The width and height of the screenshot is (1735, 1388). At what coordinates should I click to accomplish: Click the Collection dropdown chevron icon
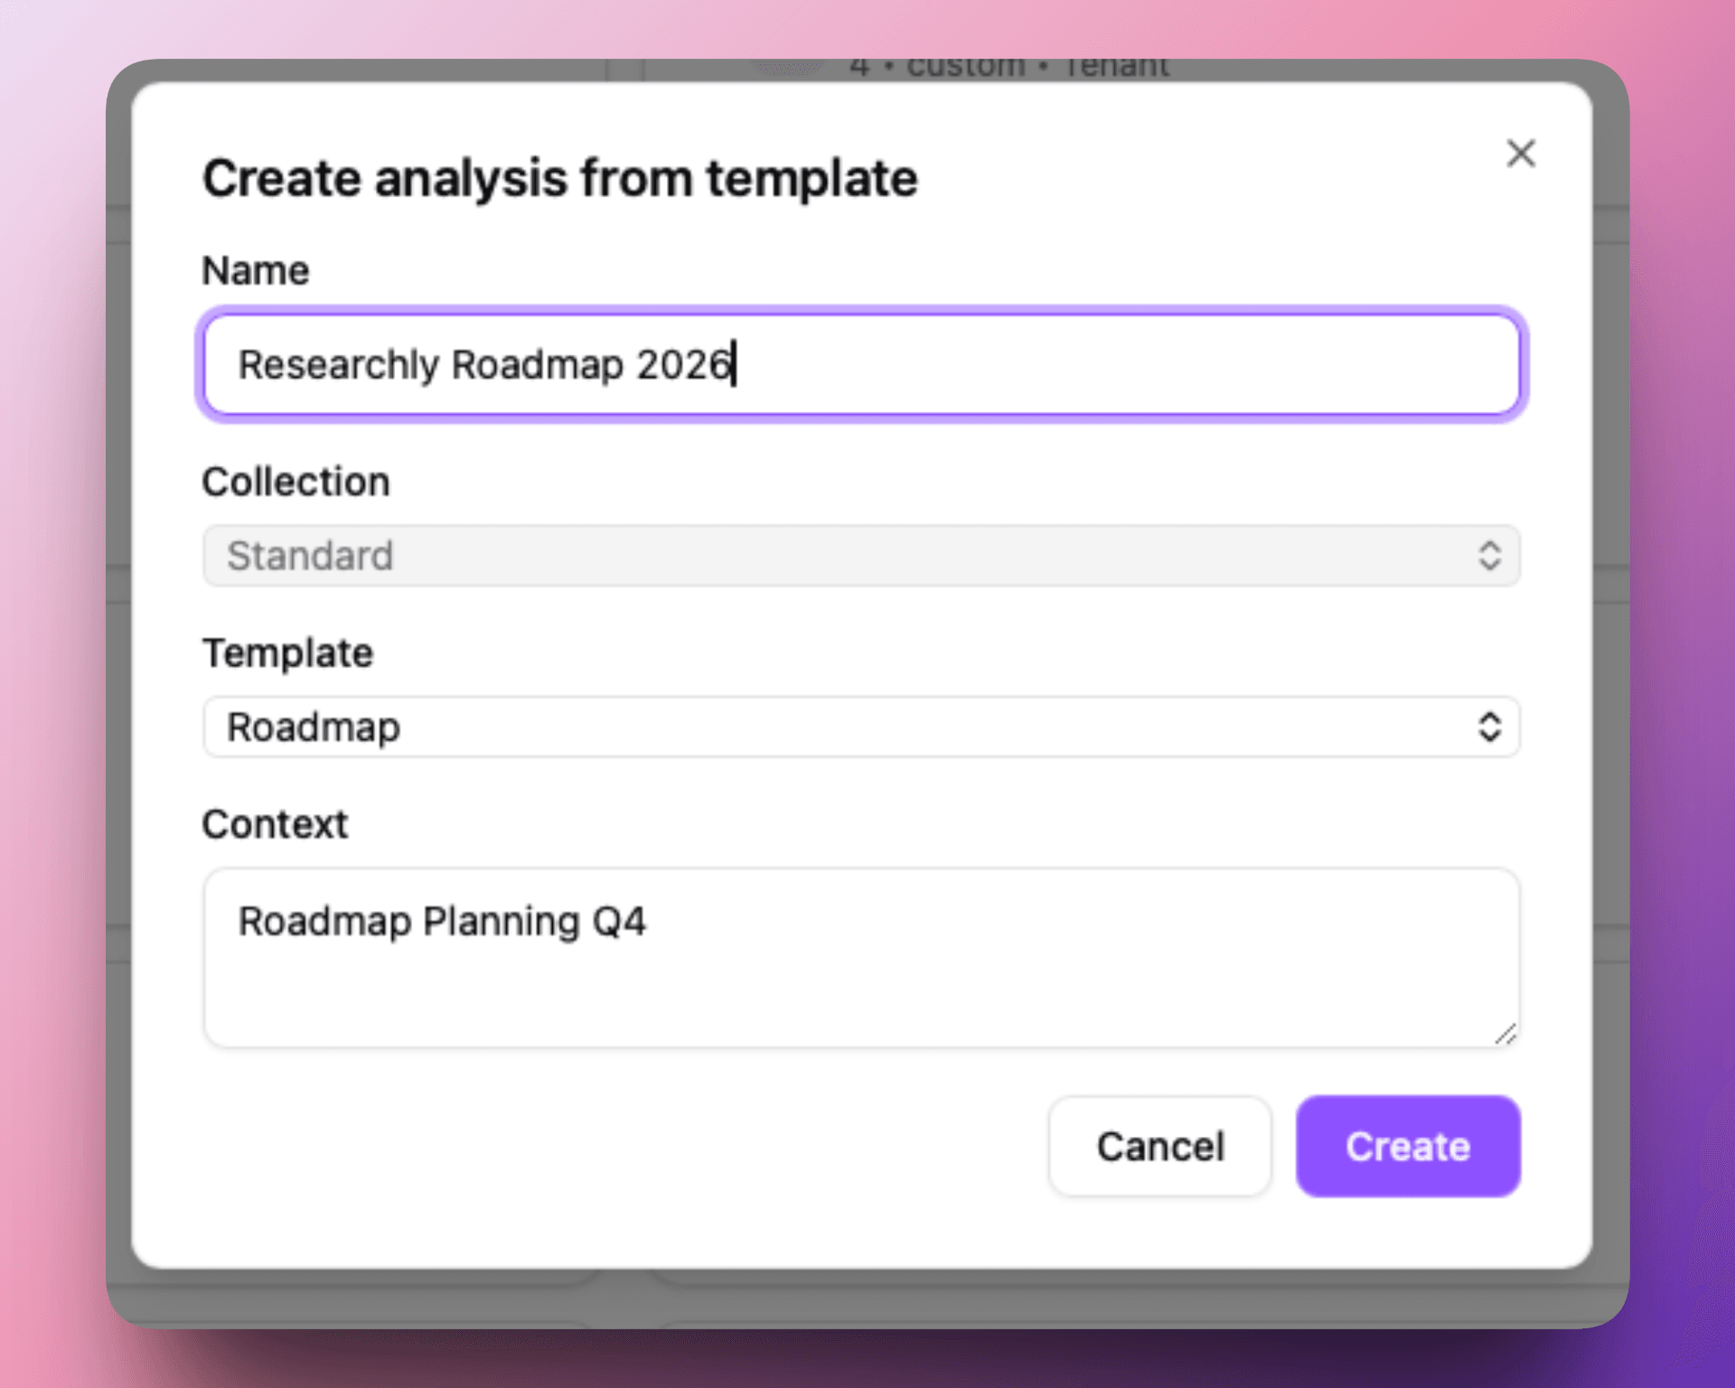(x=1490, y=556)
